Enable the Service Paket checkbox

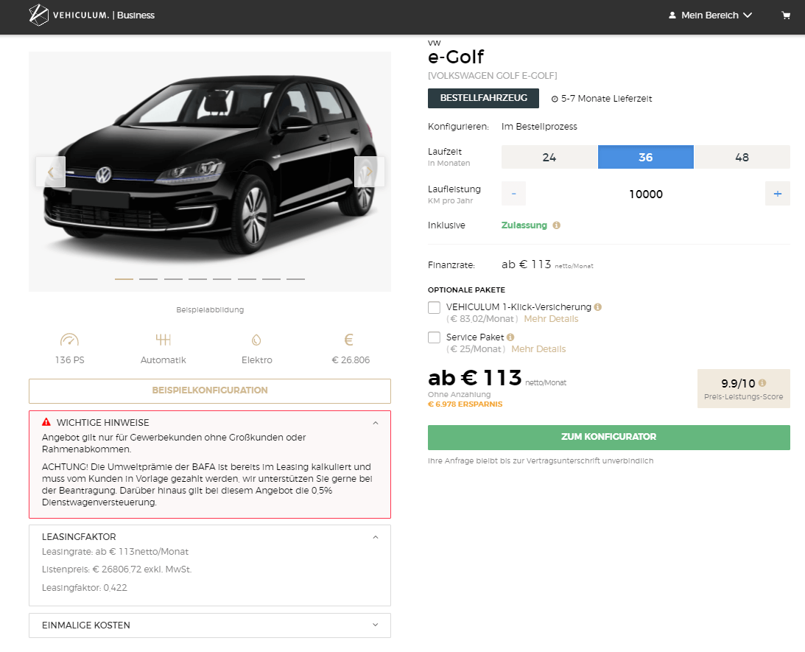[x=435, y=337]
